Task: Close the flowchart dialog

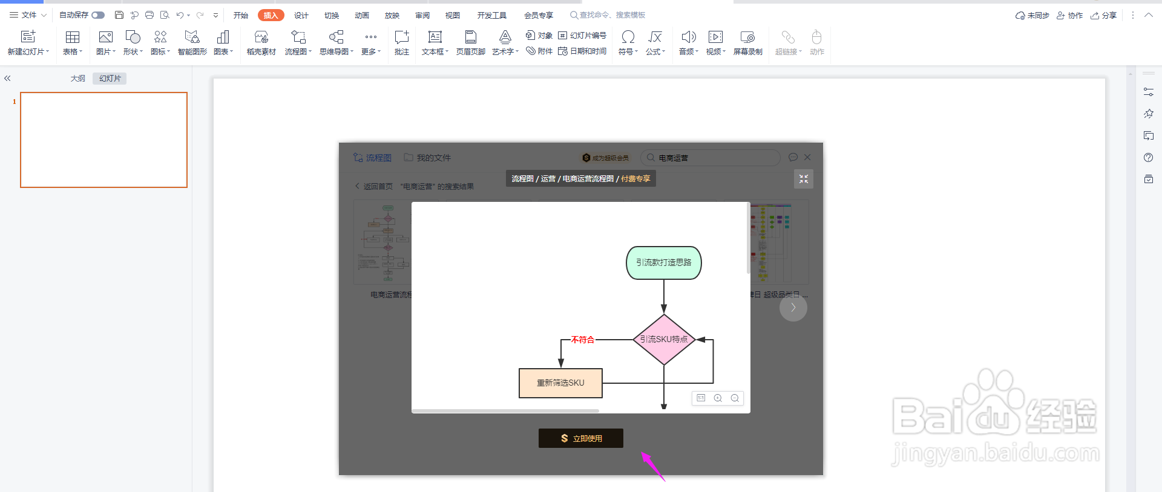Action: click(x=807, y=157)
